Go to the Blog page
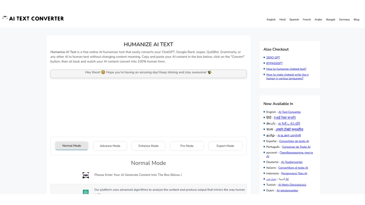 point(356,20)
